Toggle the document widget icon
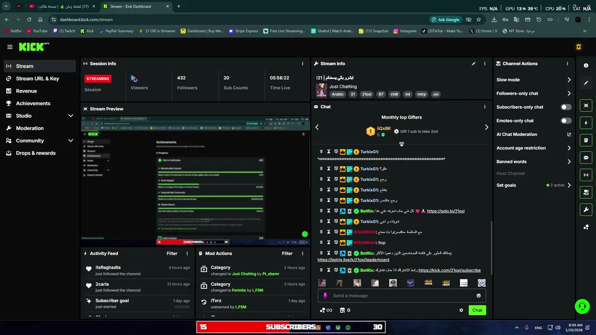The image size is (596, 335). [x=586, y=140]
